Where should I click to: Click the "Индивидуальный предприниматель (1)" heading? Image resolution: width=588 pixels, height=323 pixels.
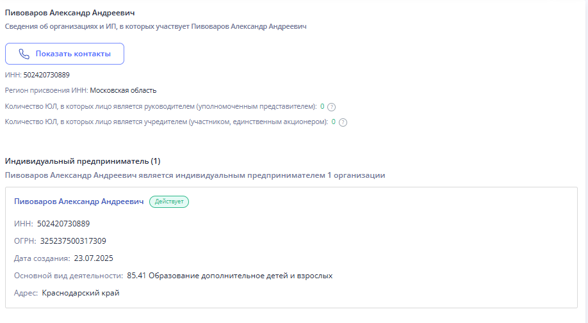pos(83,161)
